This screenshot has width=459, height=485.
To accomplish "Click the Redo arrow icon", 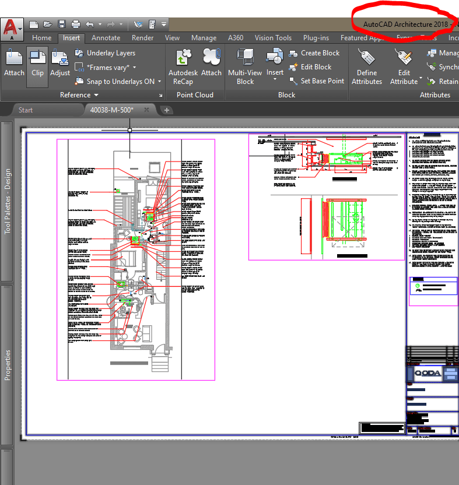I will click(110, 24).
